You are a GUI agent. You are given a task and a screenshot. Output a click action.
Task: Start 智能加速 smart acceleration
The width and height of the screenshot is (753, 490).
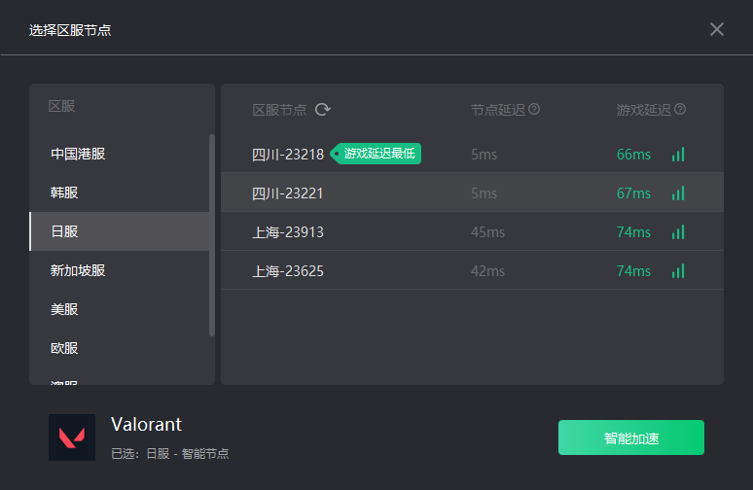(631, 437)
